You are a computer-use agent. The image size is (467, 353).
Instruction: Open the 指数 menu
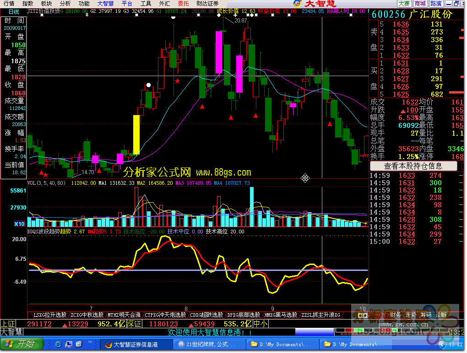tap(27, 4)
